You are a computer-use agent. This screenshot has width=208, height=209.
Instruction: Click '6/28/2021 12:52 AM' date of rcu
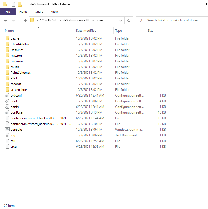(90, 141)
